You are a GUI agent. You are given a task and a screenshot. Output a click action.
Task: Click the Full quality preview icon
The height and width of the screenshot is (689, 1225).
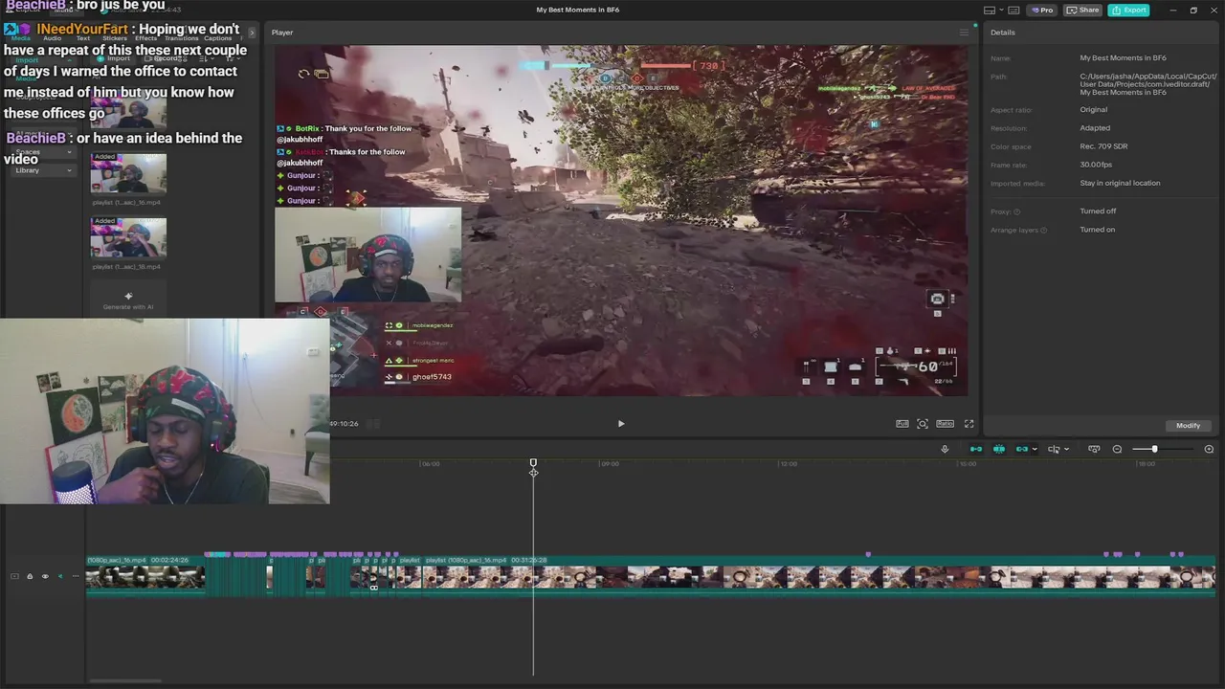(x=902, y=424)
